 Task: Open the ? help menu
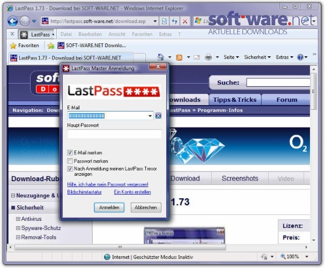179,34
